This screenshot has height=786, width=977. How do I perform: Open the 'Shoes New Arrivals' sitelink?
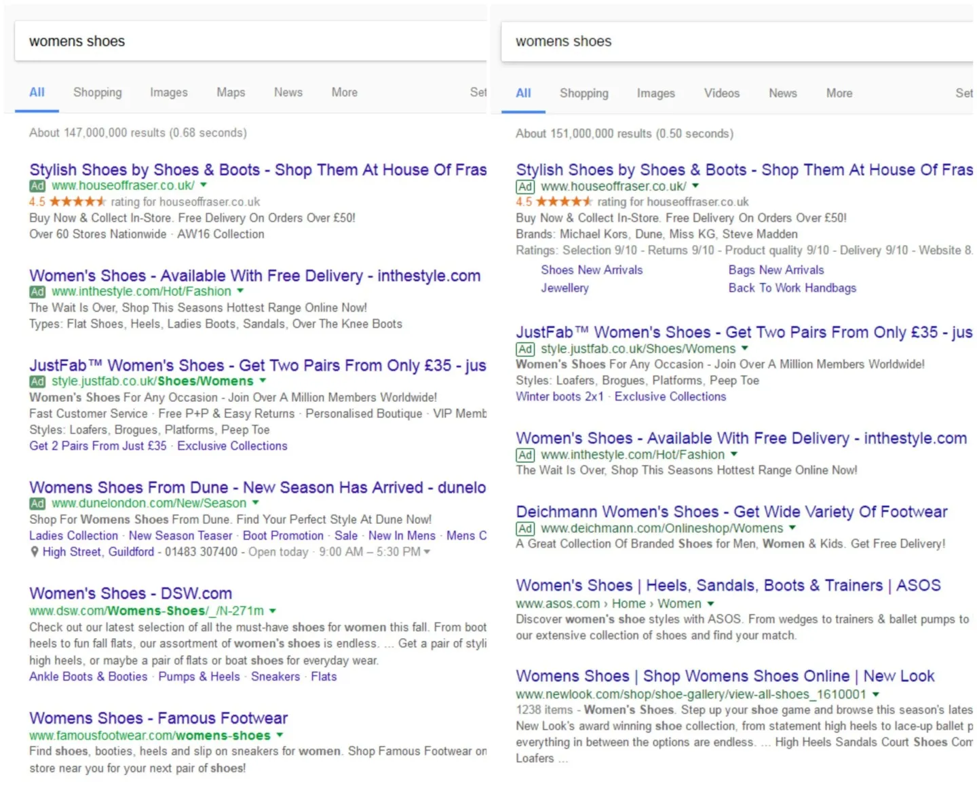(592, 270)
